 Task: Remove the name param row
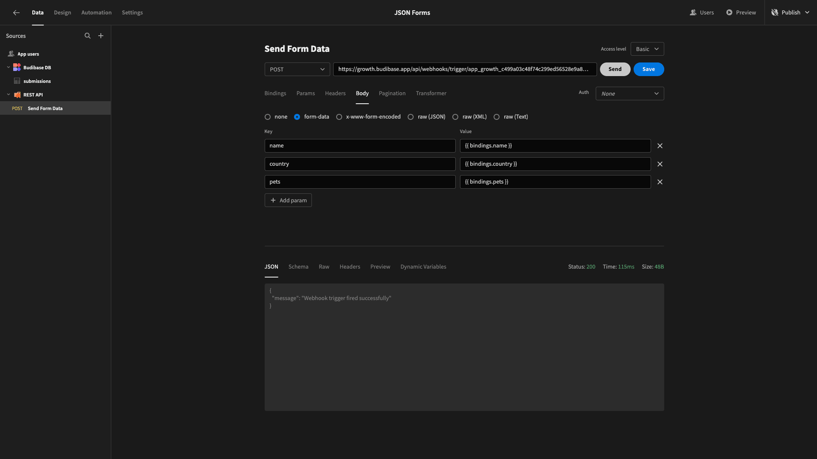coord(660,146)
